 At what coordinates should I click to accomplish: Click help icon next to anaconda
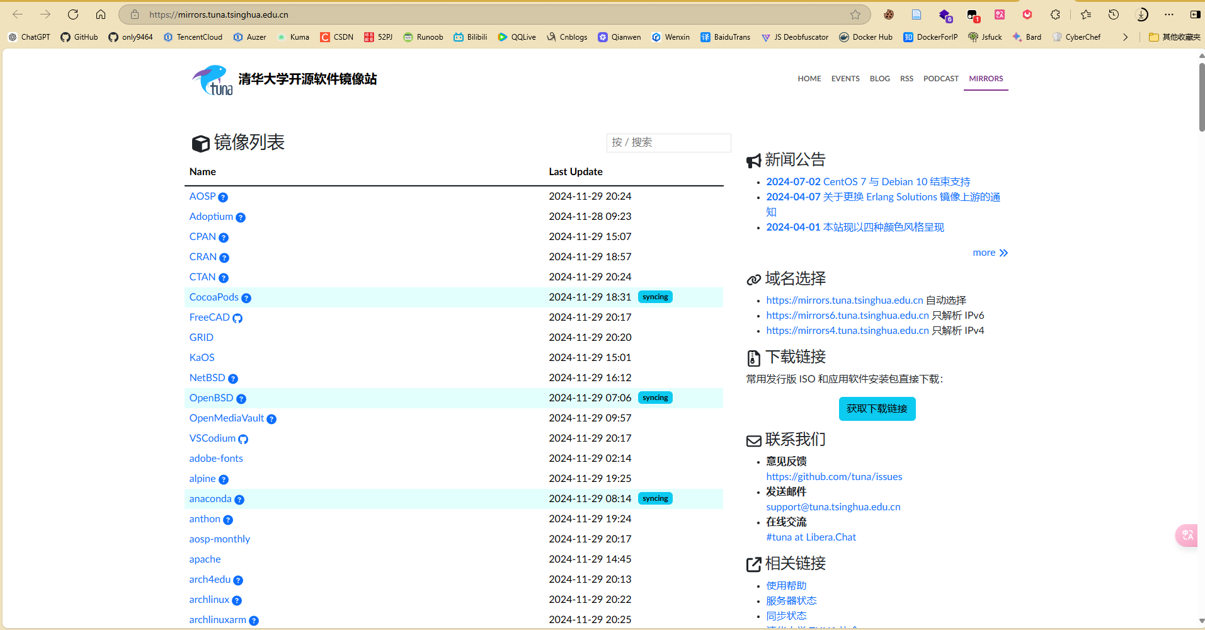click(x=239, y=500)
